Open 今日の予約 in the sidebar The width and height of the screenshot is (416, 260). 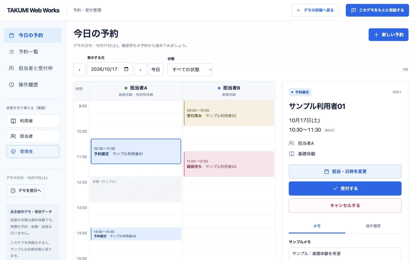point(33,35)
